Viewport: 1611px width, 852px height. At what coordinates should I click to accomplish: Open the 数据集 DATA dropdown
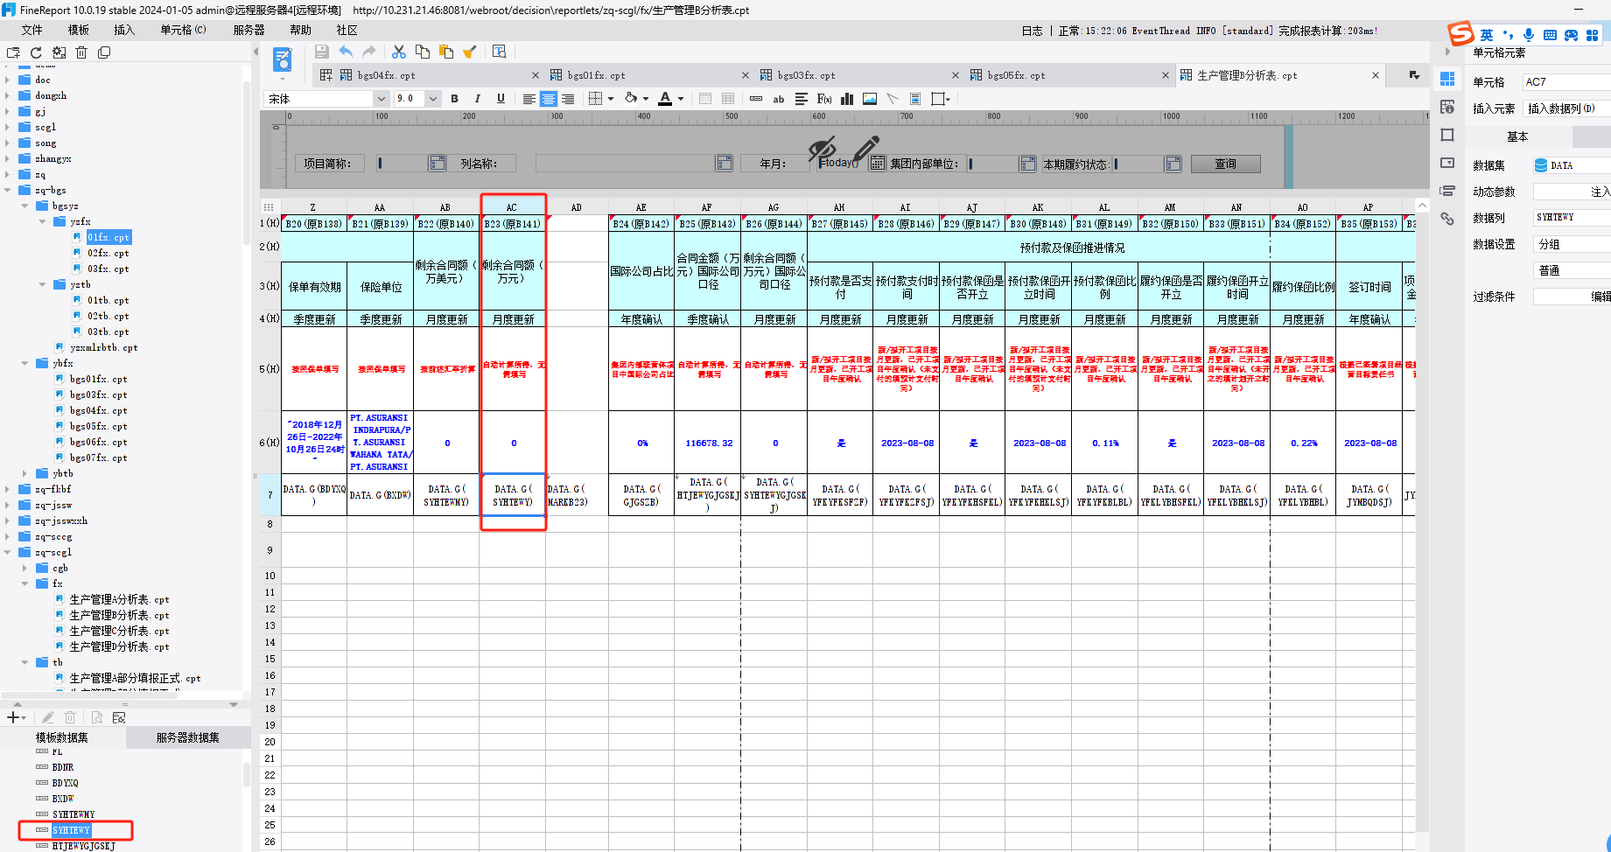point(1572,165)
